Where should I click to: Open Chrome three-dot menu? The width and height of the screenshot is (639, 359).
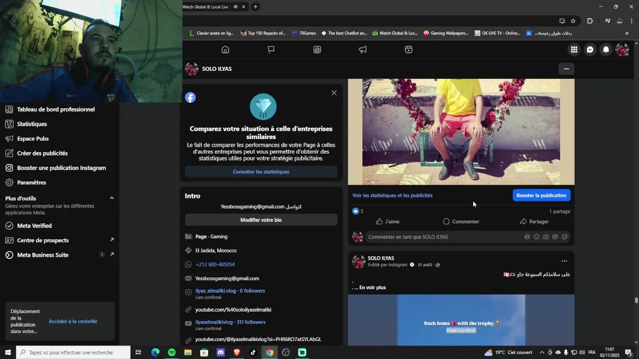point(632,21)
